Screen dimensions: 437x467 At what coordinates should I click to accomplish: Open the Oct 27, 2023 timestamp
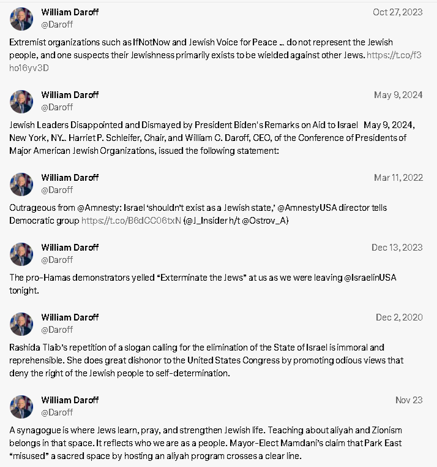tap(398, 12)
